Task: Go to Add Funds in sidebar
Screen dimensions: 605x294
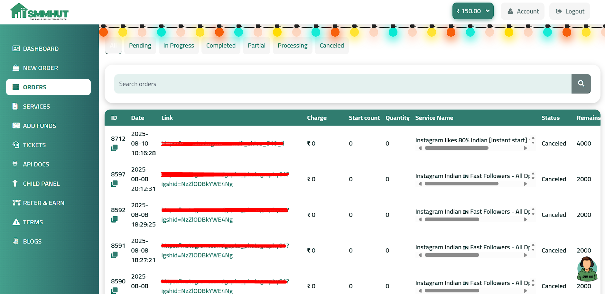Action: [x=39, y=126]
